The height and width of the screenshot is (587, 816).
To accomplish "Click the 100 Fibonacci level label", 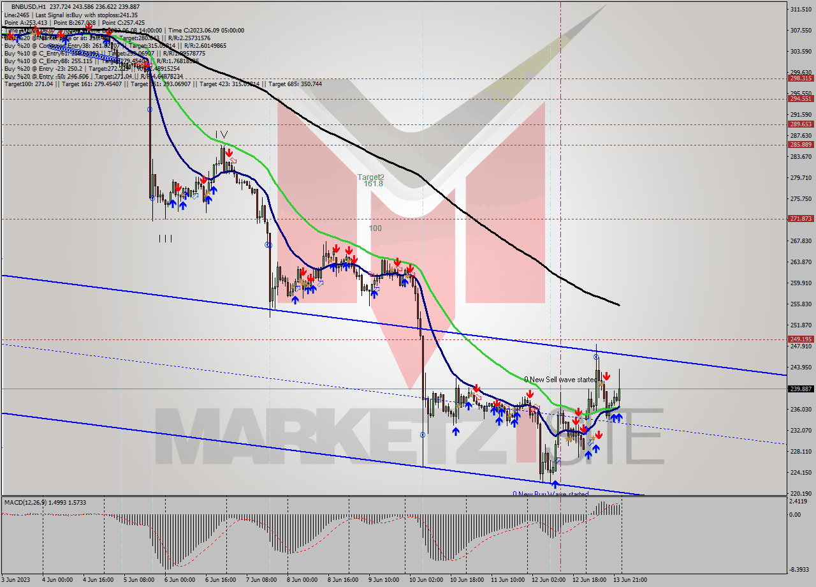I will click(x=375, y=228).
